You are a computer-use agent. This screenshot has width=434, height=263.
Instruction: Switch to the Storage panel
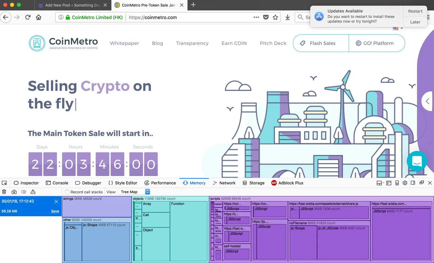click(x=254, y=183)
